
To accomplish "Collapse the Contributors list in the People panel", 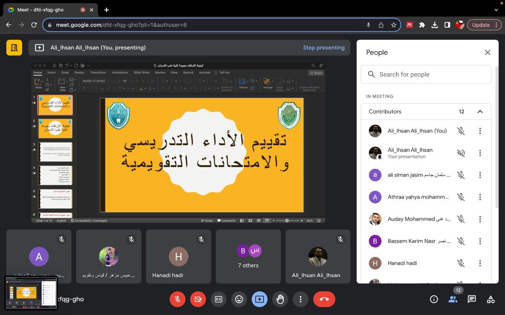I will [480, 111].
